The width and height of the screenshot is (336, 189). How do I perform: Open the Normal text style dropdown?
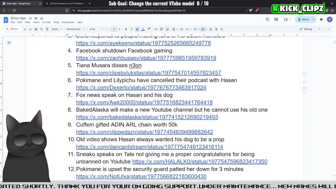[x=76, y=29]
